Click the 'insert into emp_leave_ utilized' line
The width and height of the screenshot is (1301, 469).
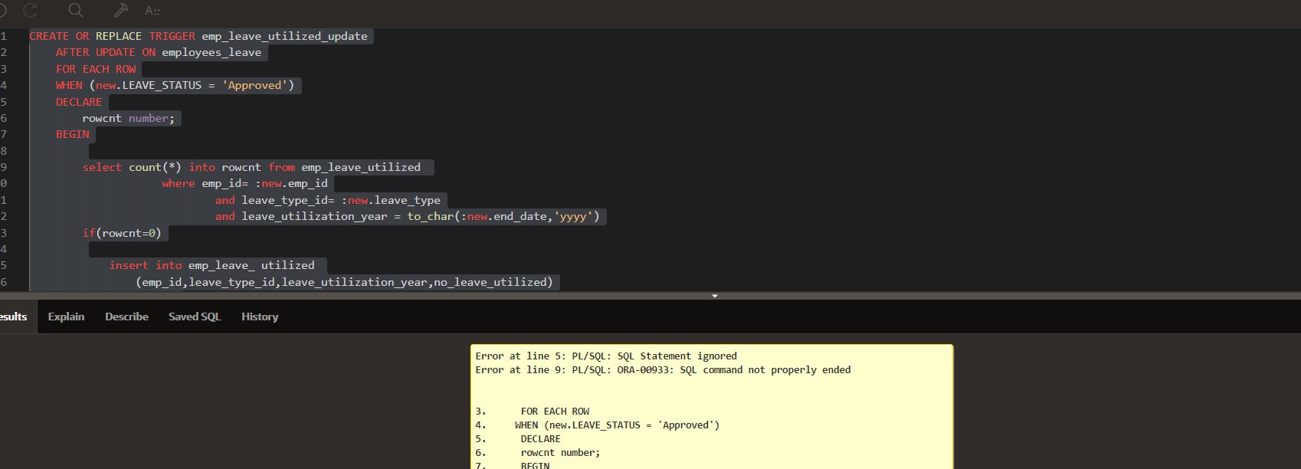click(x=212, y=265)
